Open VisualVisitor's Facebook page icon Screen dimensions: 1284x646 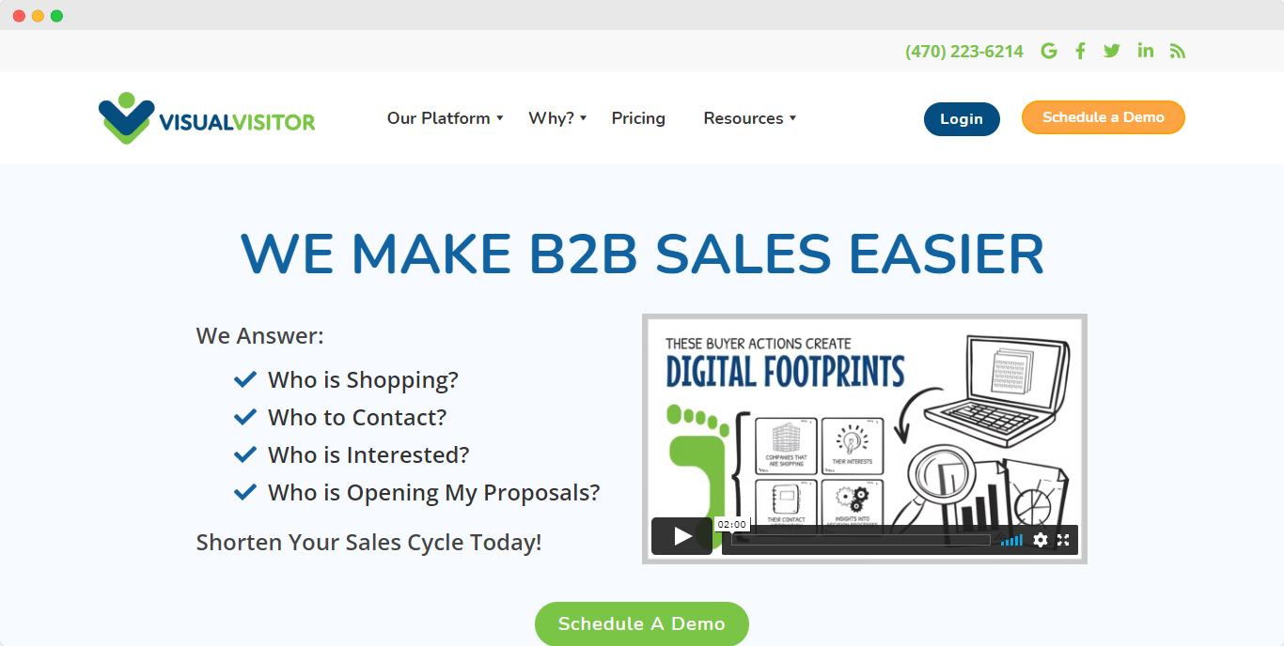tap(1079, 51)
